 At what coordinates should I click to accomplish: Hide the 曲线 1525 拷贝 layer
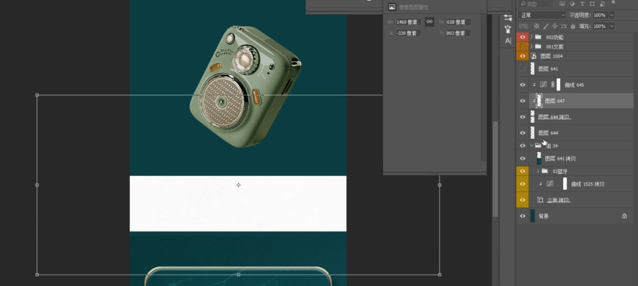pos(522,184)
